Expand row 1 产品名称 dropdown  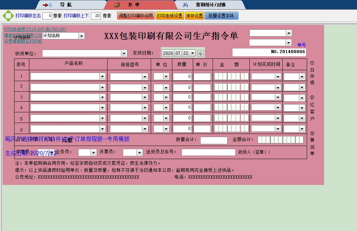[102, 77]
